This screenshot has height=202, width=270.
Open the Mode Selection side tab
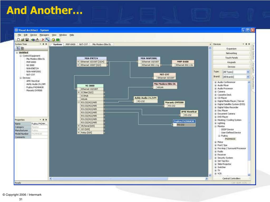[x=253, y=52]
